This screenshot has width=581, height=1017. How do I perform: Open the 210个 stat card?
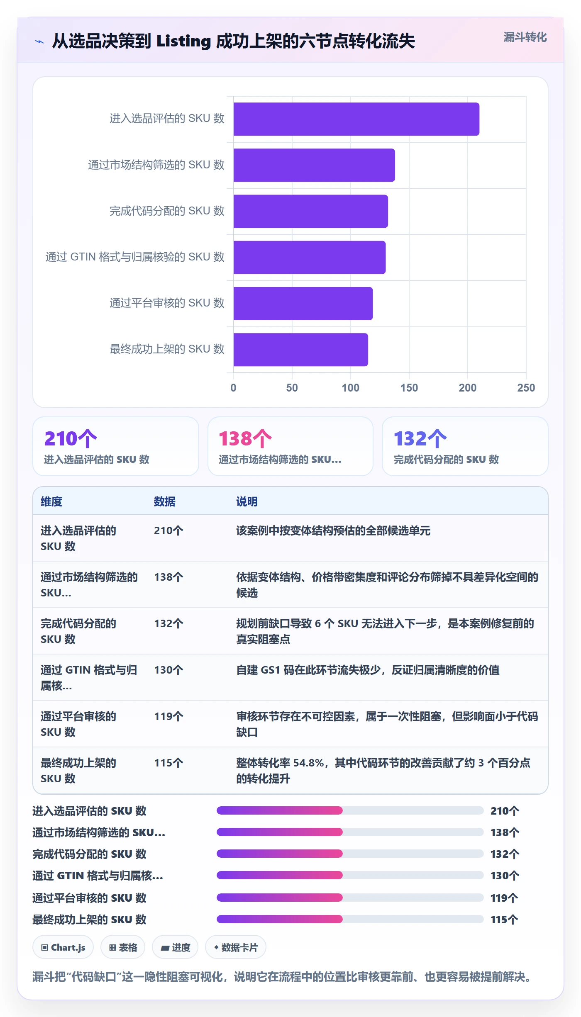pos(116,446)
